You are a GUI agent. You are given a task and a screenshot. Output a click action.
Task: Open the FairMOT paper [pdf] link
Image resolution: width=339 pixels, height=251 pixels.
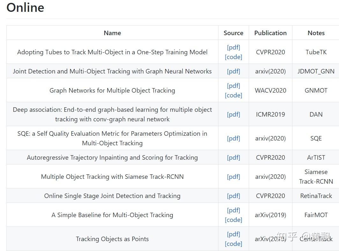tap(233, 210)
